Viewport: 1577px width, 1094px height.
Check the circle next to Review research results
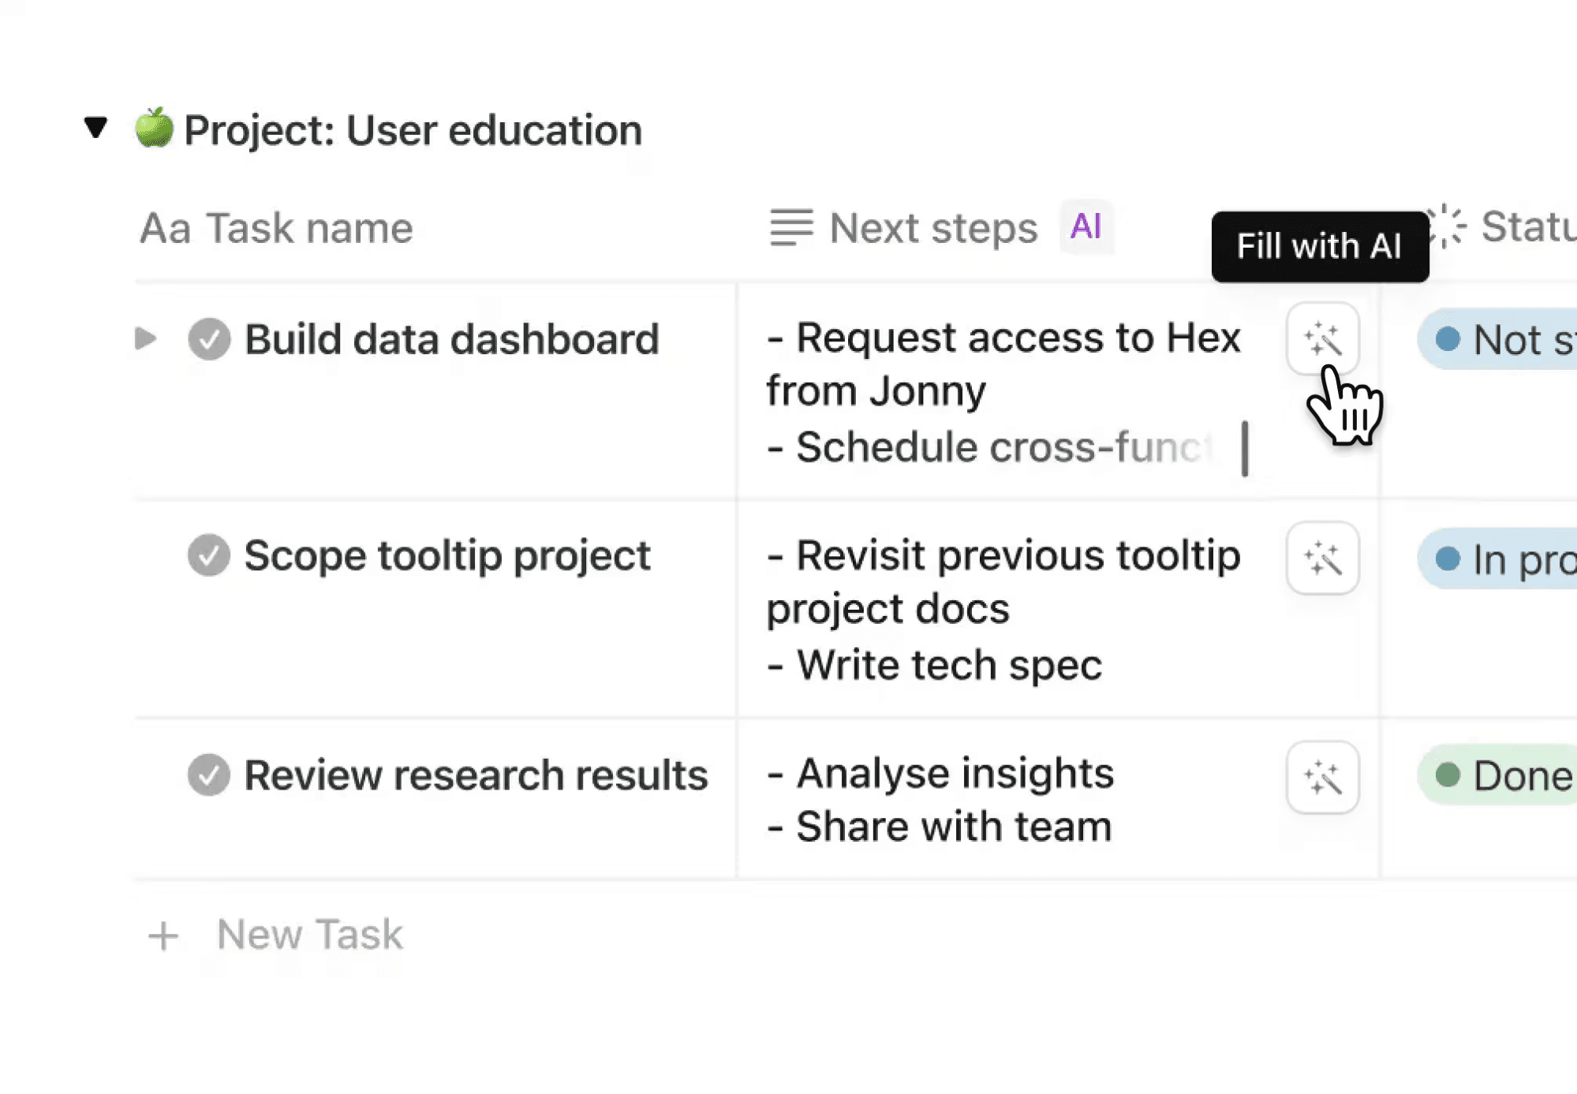208,776
